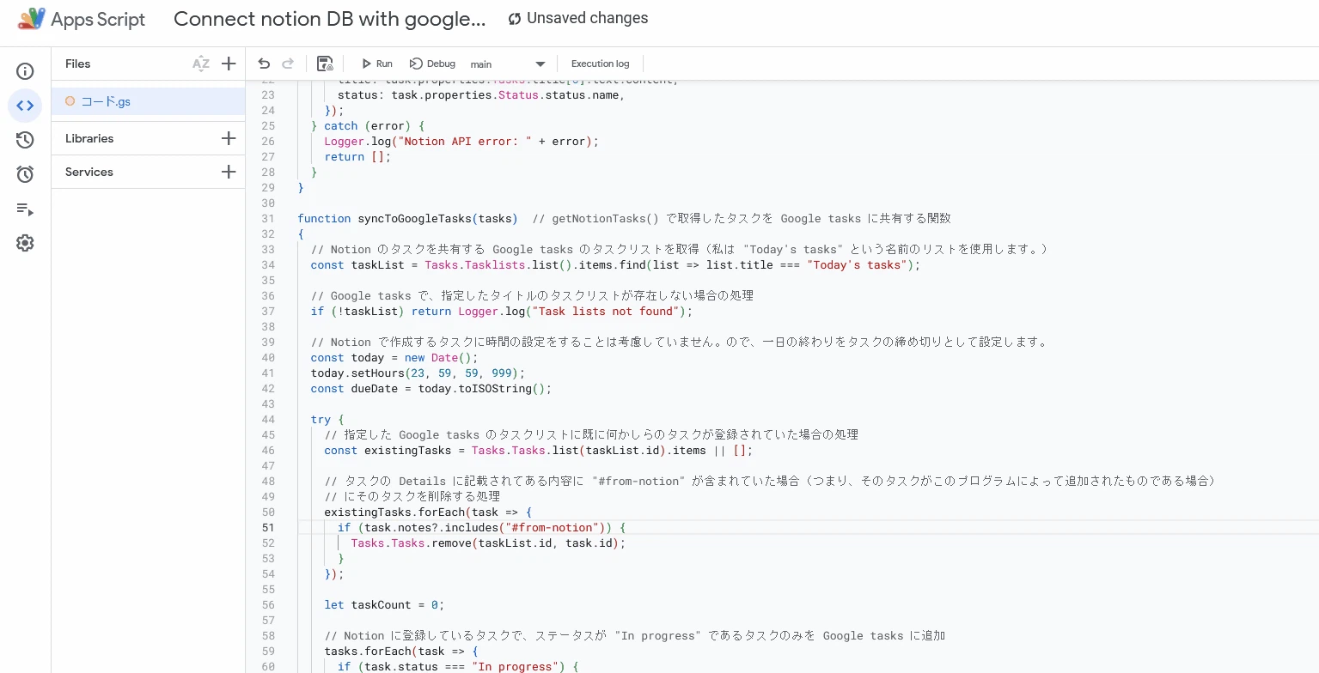
Task: Open the Execution log
Action: 600,64
